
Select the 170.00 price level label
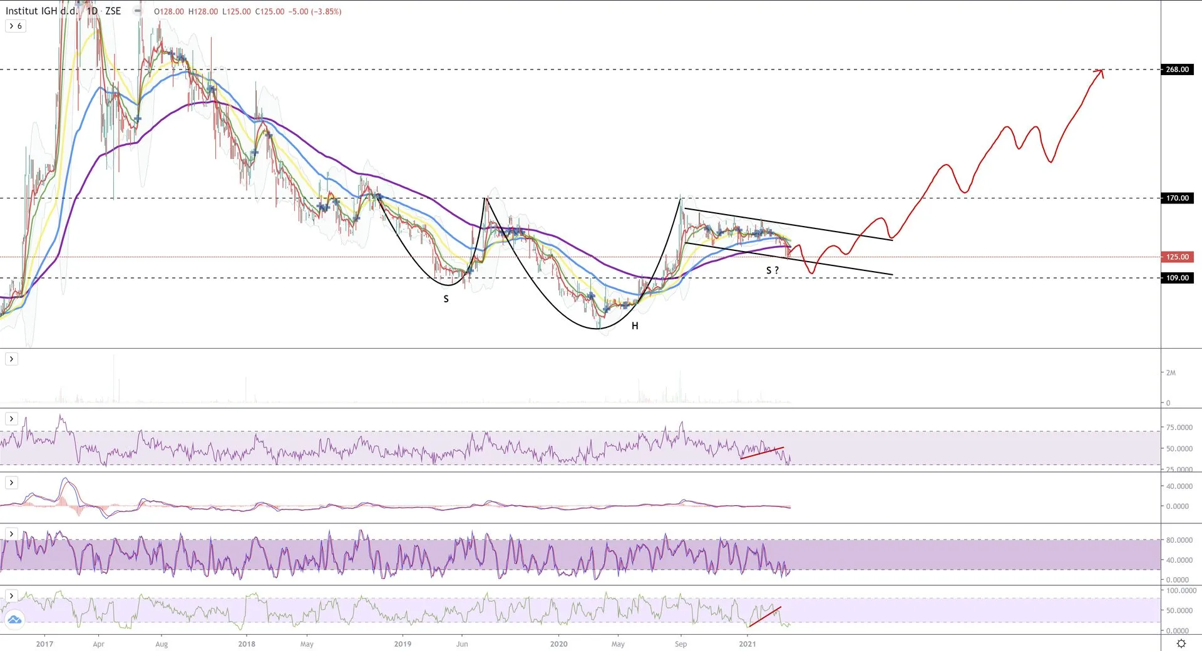tap(1177, 198)
